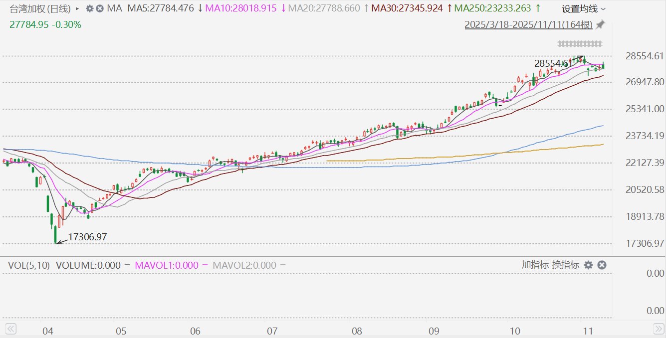Open MA indicator settings gear
The width and height of the screenshot is (666, 338).
(90, 8)
